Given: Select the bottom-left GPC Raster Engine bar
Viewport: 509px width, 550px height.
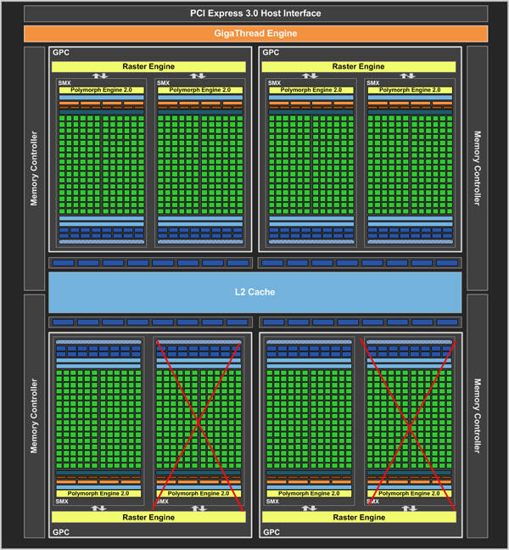Looking at the screenshot, I should (148, 518).
